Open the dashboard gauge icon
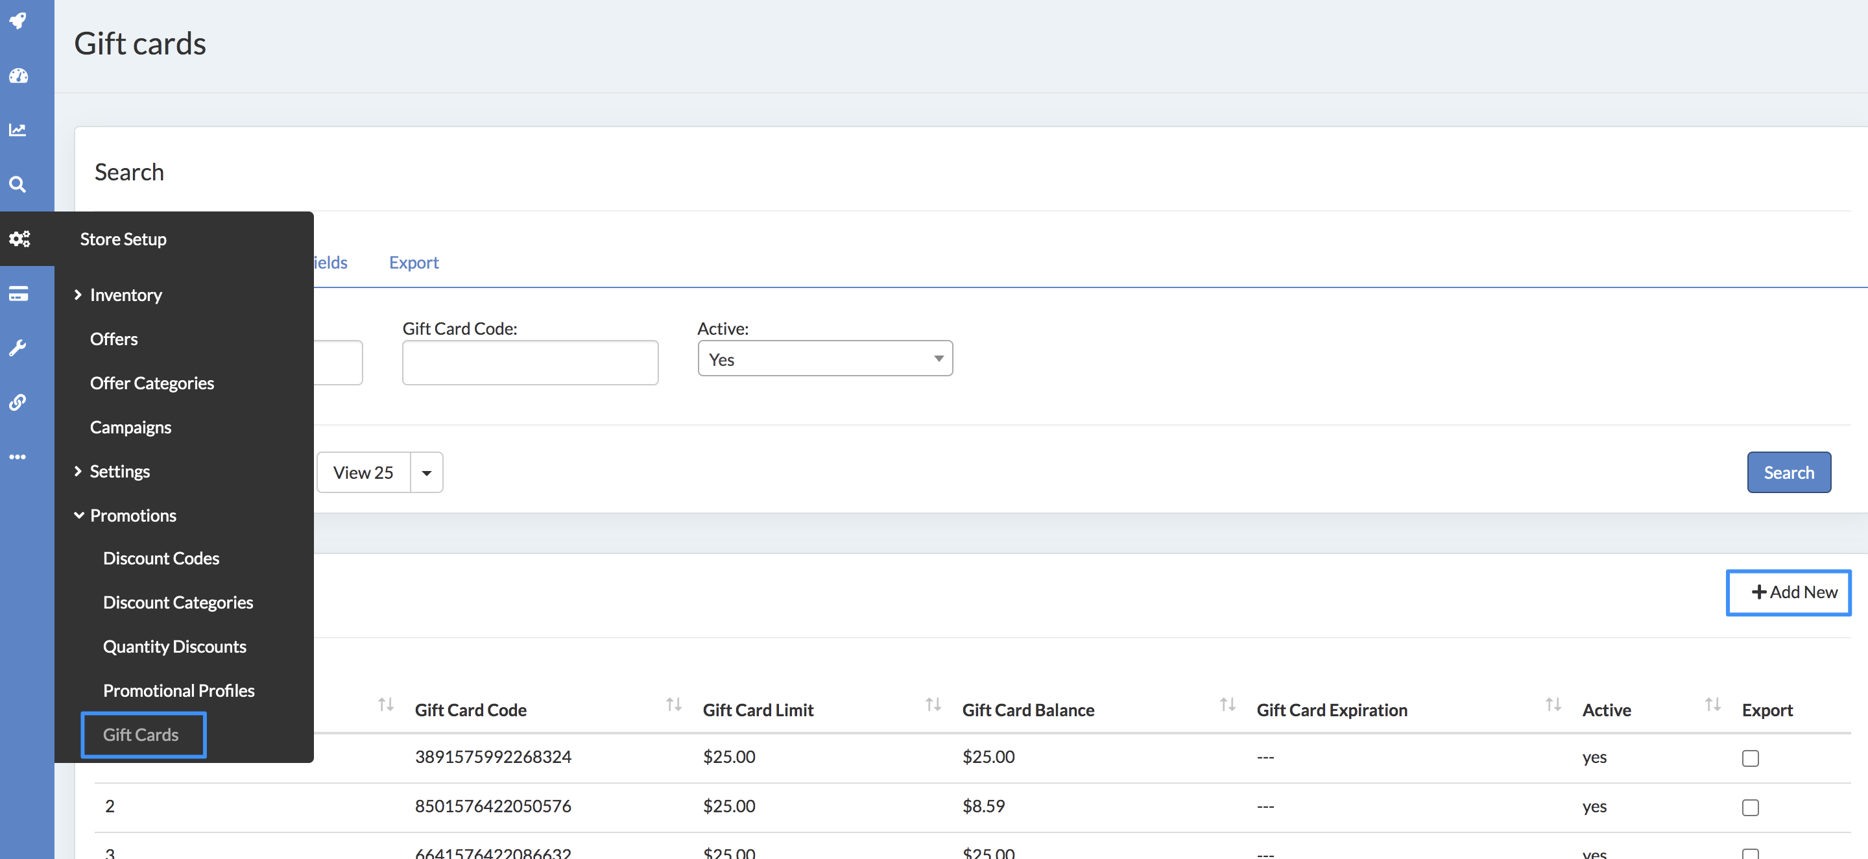Image resolution: width=1868 pixels, height=859 pixels. 19,75
